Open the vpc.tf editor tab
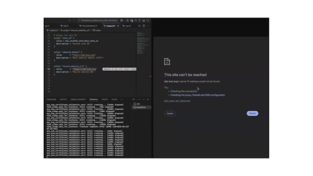Image resolution: width=313 pixels, height=176 pixels. tap(127, 26)
